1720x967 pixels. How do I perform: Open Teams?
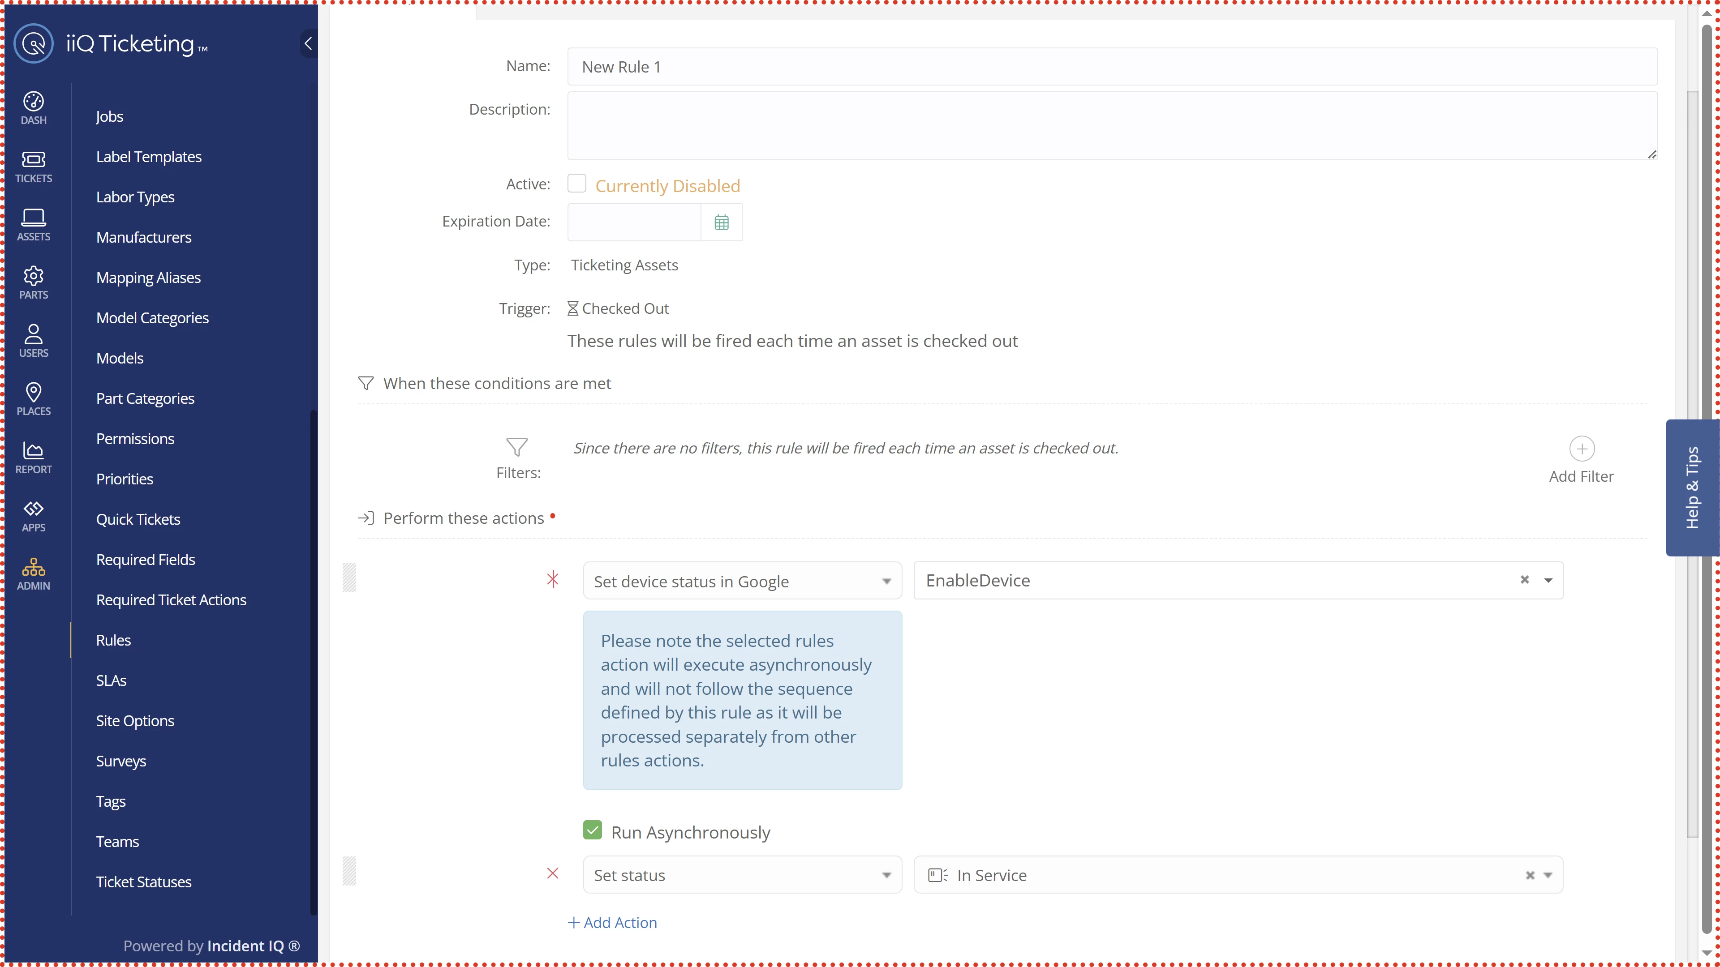[x=117, y=842]
